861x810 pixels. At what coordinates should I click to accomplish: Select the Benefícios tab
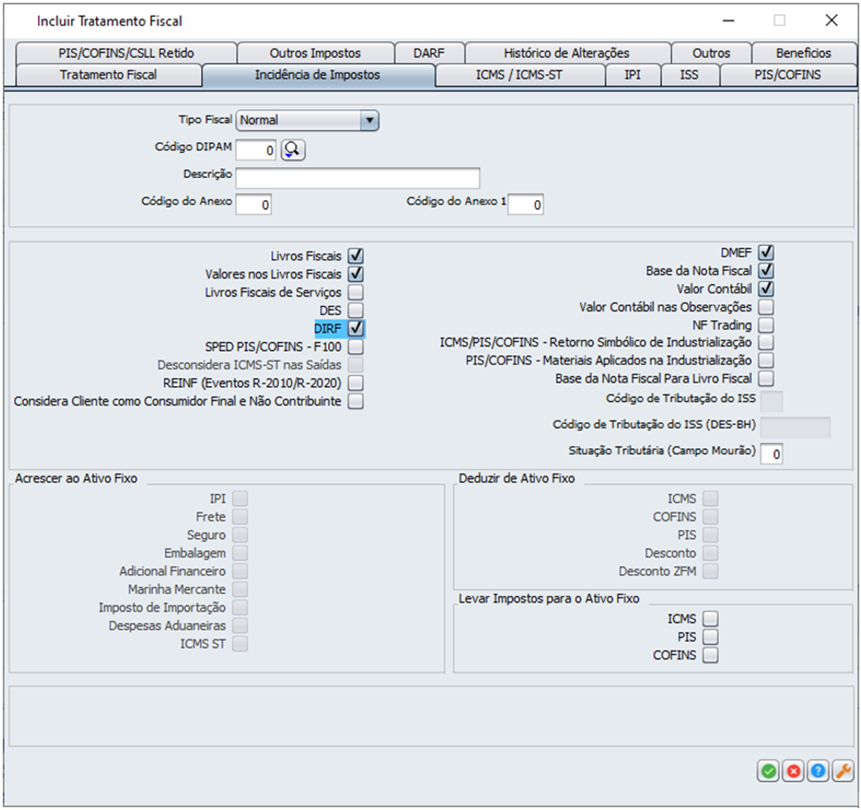point(803,53)
